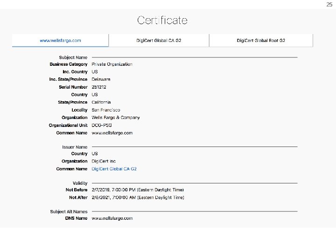Viewport: 336px width, 252px height.
Task: Follow the DigiCert Global CA G2 issuer link
Action: tap(114, 169)
